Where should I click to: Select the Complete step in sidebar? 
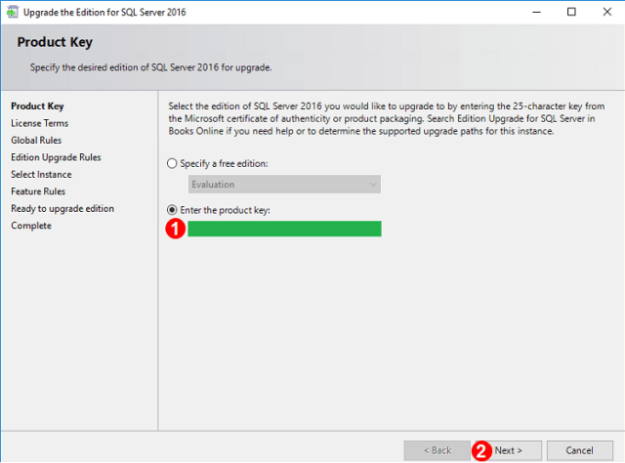(x=31, y=226)
